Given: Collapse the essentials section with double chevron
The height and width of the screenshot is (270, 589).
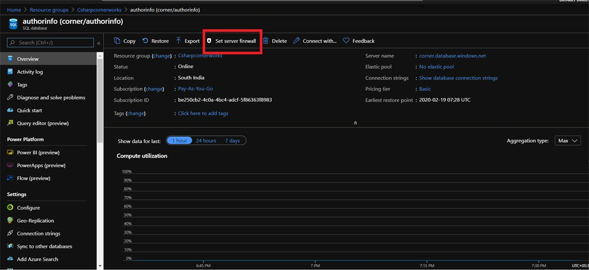Looking at the screenshot, I should (x=355, y=123).
